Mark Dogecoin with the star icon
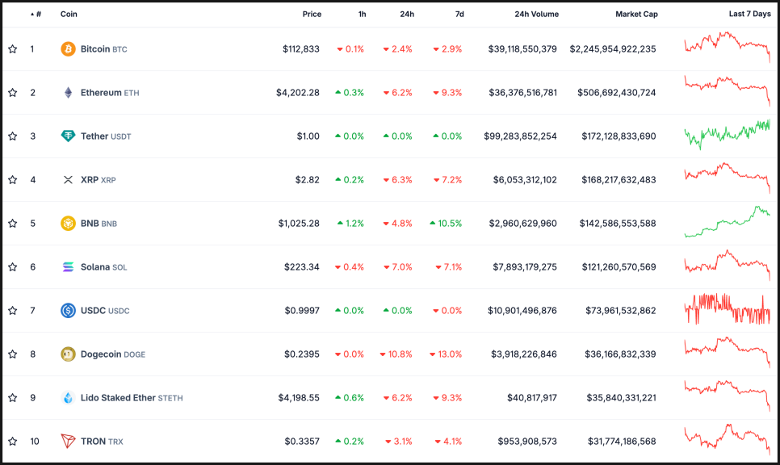Viewport: 780px width, 465px height. point(12,354)
